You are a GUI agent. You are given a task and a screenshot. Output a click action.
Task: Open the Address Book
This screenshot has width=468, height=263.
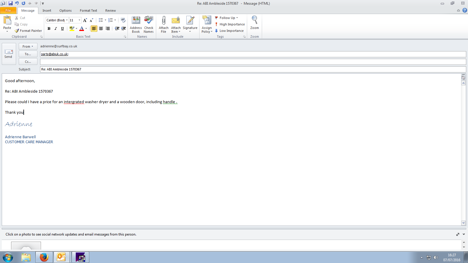(x=136, y=25)
